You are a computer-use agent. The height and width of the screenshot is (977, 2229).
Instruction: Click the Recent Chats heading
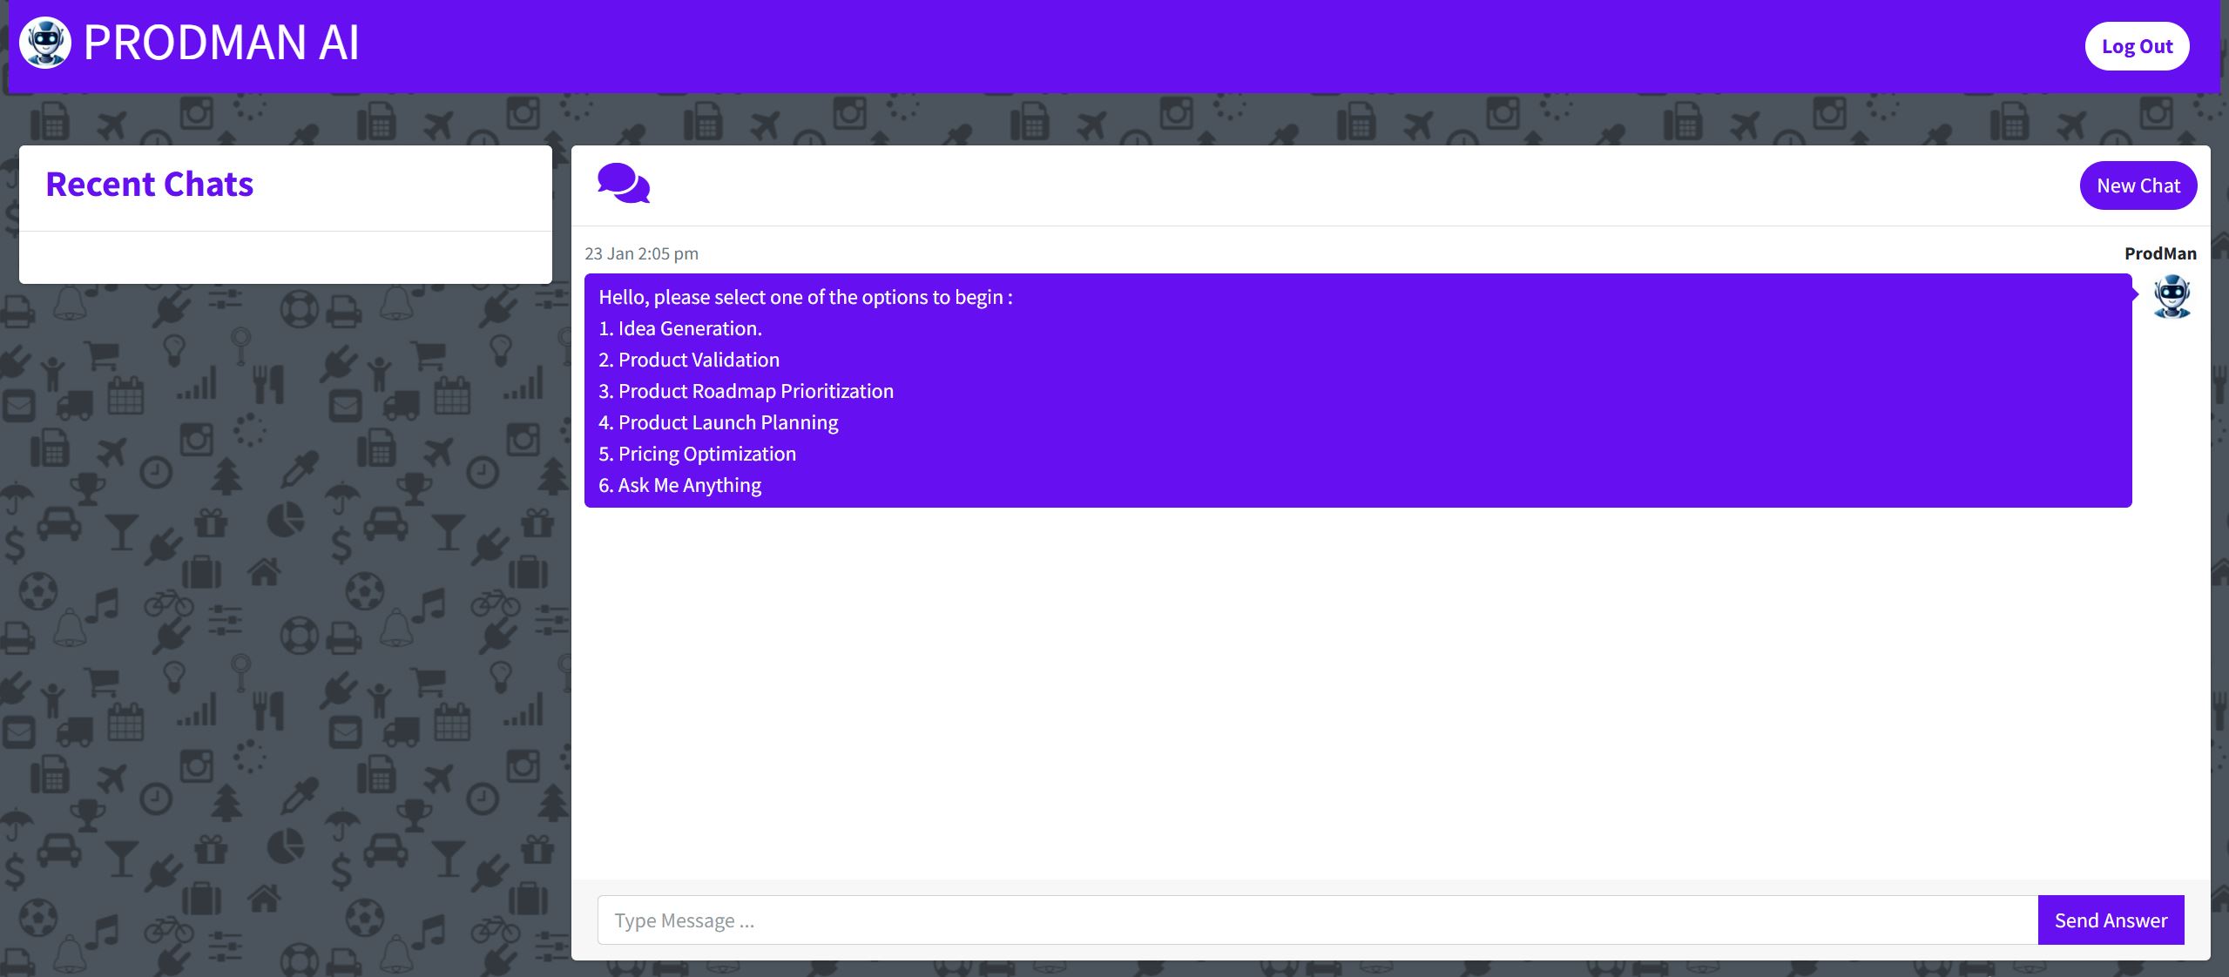[x=149, y=185]
